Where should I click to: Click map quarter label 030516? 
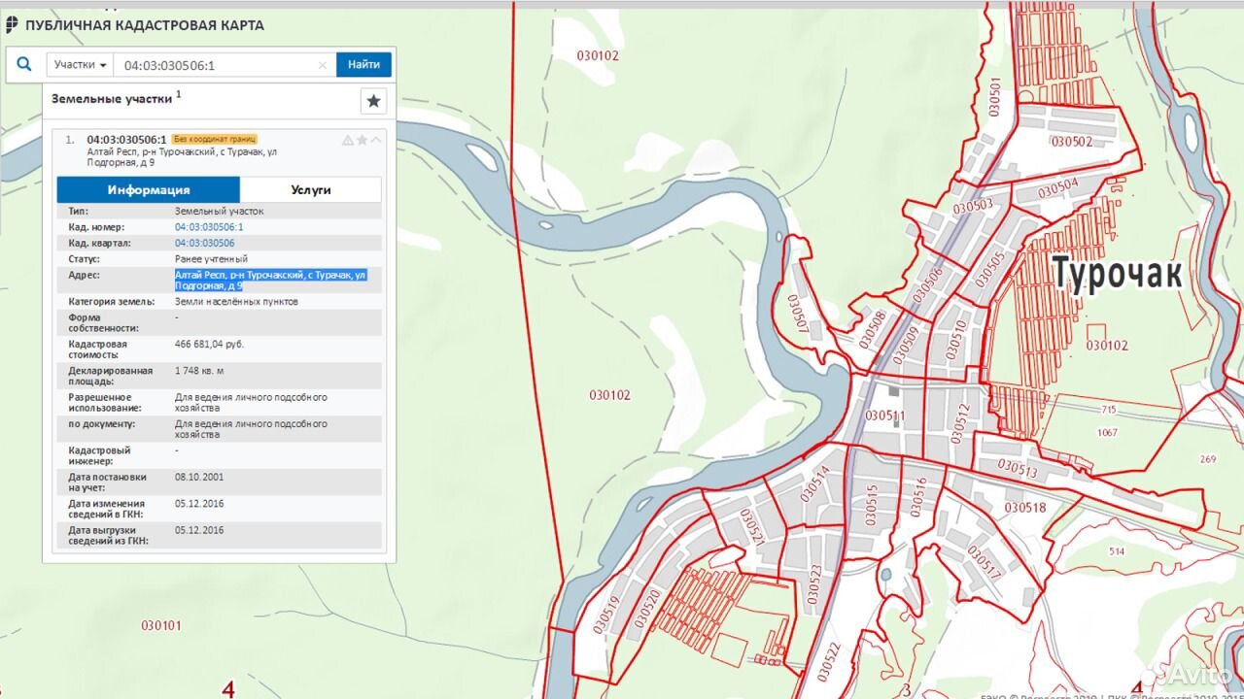point(919,495)
